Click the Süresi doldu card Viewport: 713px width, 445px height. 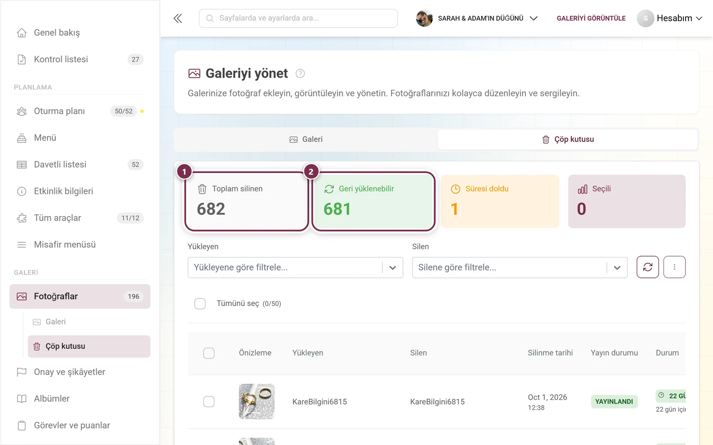[500, 201]
